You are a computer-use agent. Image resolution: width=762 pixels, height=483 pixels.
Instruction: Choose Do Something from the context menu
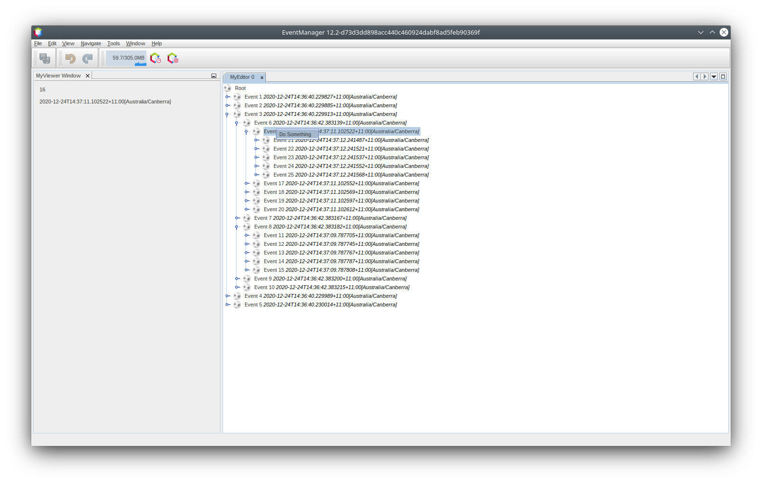pyautogui.click(x=296, y=135)
